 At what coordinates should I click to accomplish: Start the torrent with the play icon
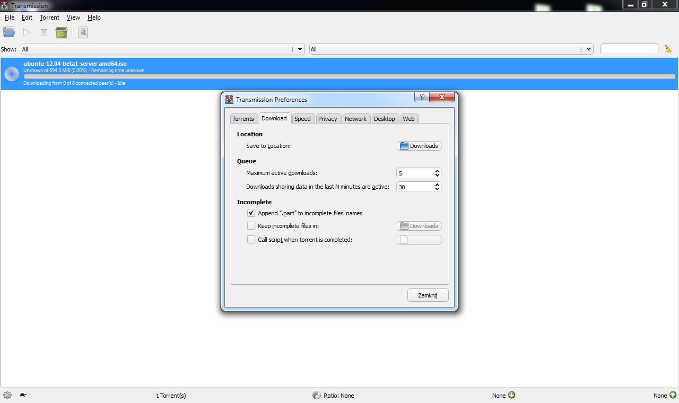(27, 32)
